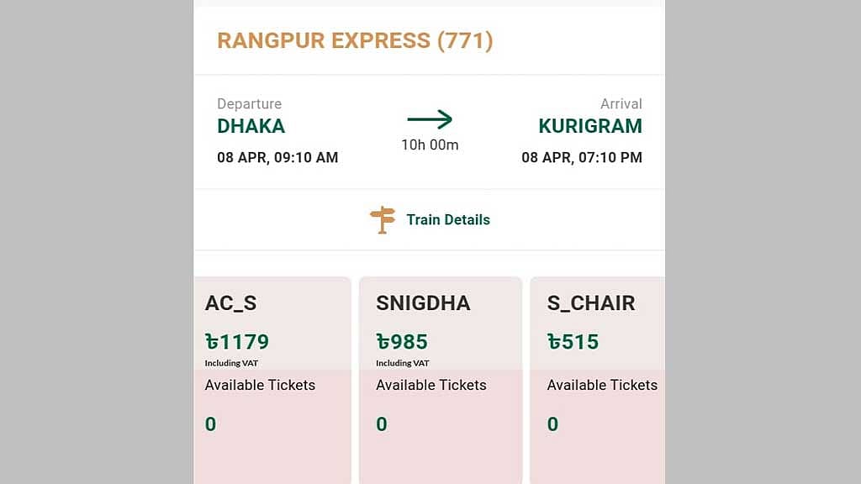The width and height of the screenshot is (861, 484).
Task: Click the arrival time 08 APR, 07:10 PM
Action: (x=582, y=158)
